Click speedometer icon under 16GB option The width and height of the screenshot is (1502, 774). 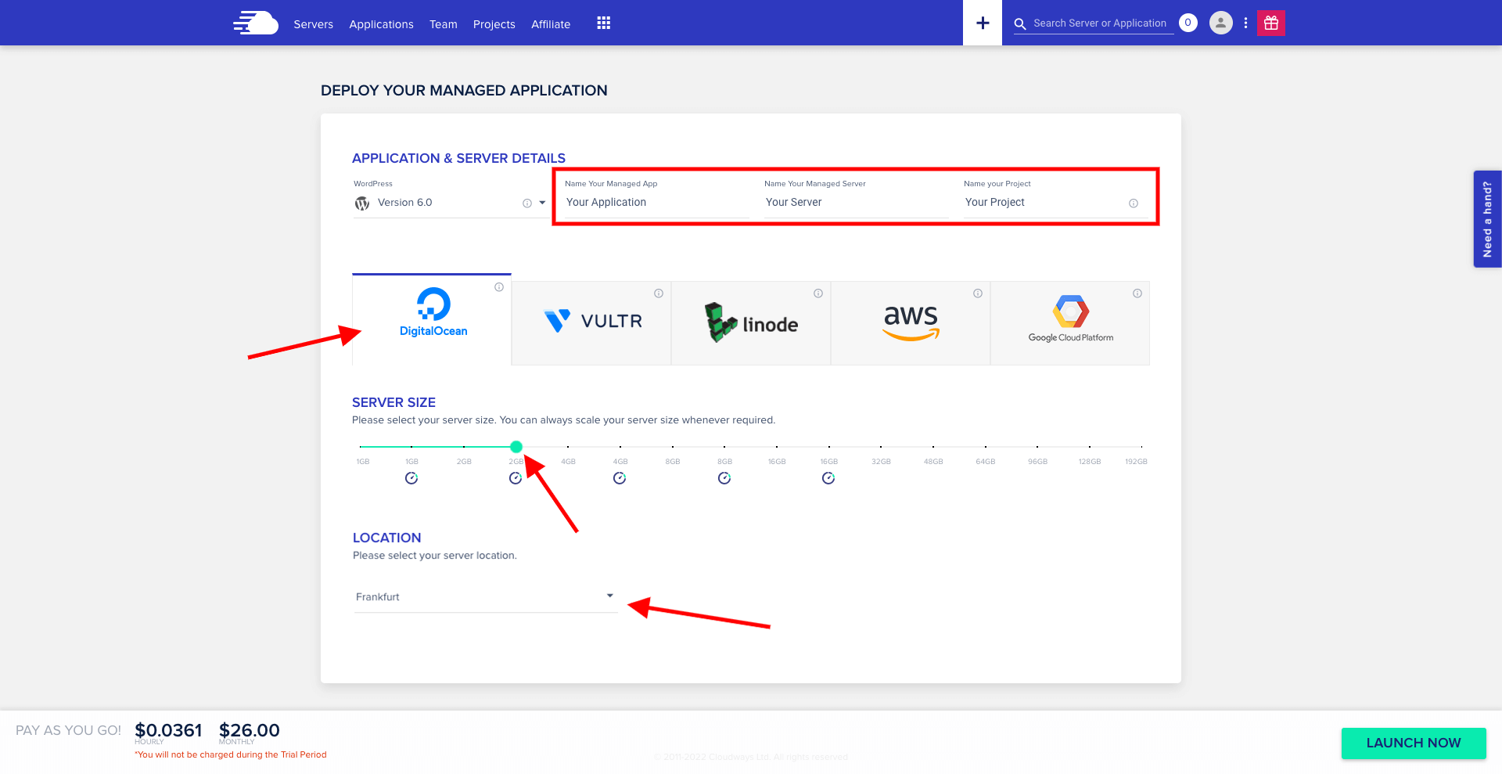pyautogui.click(x=828, y=478)
